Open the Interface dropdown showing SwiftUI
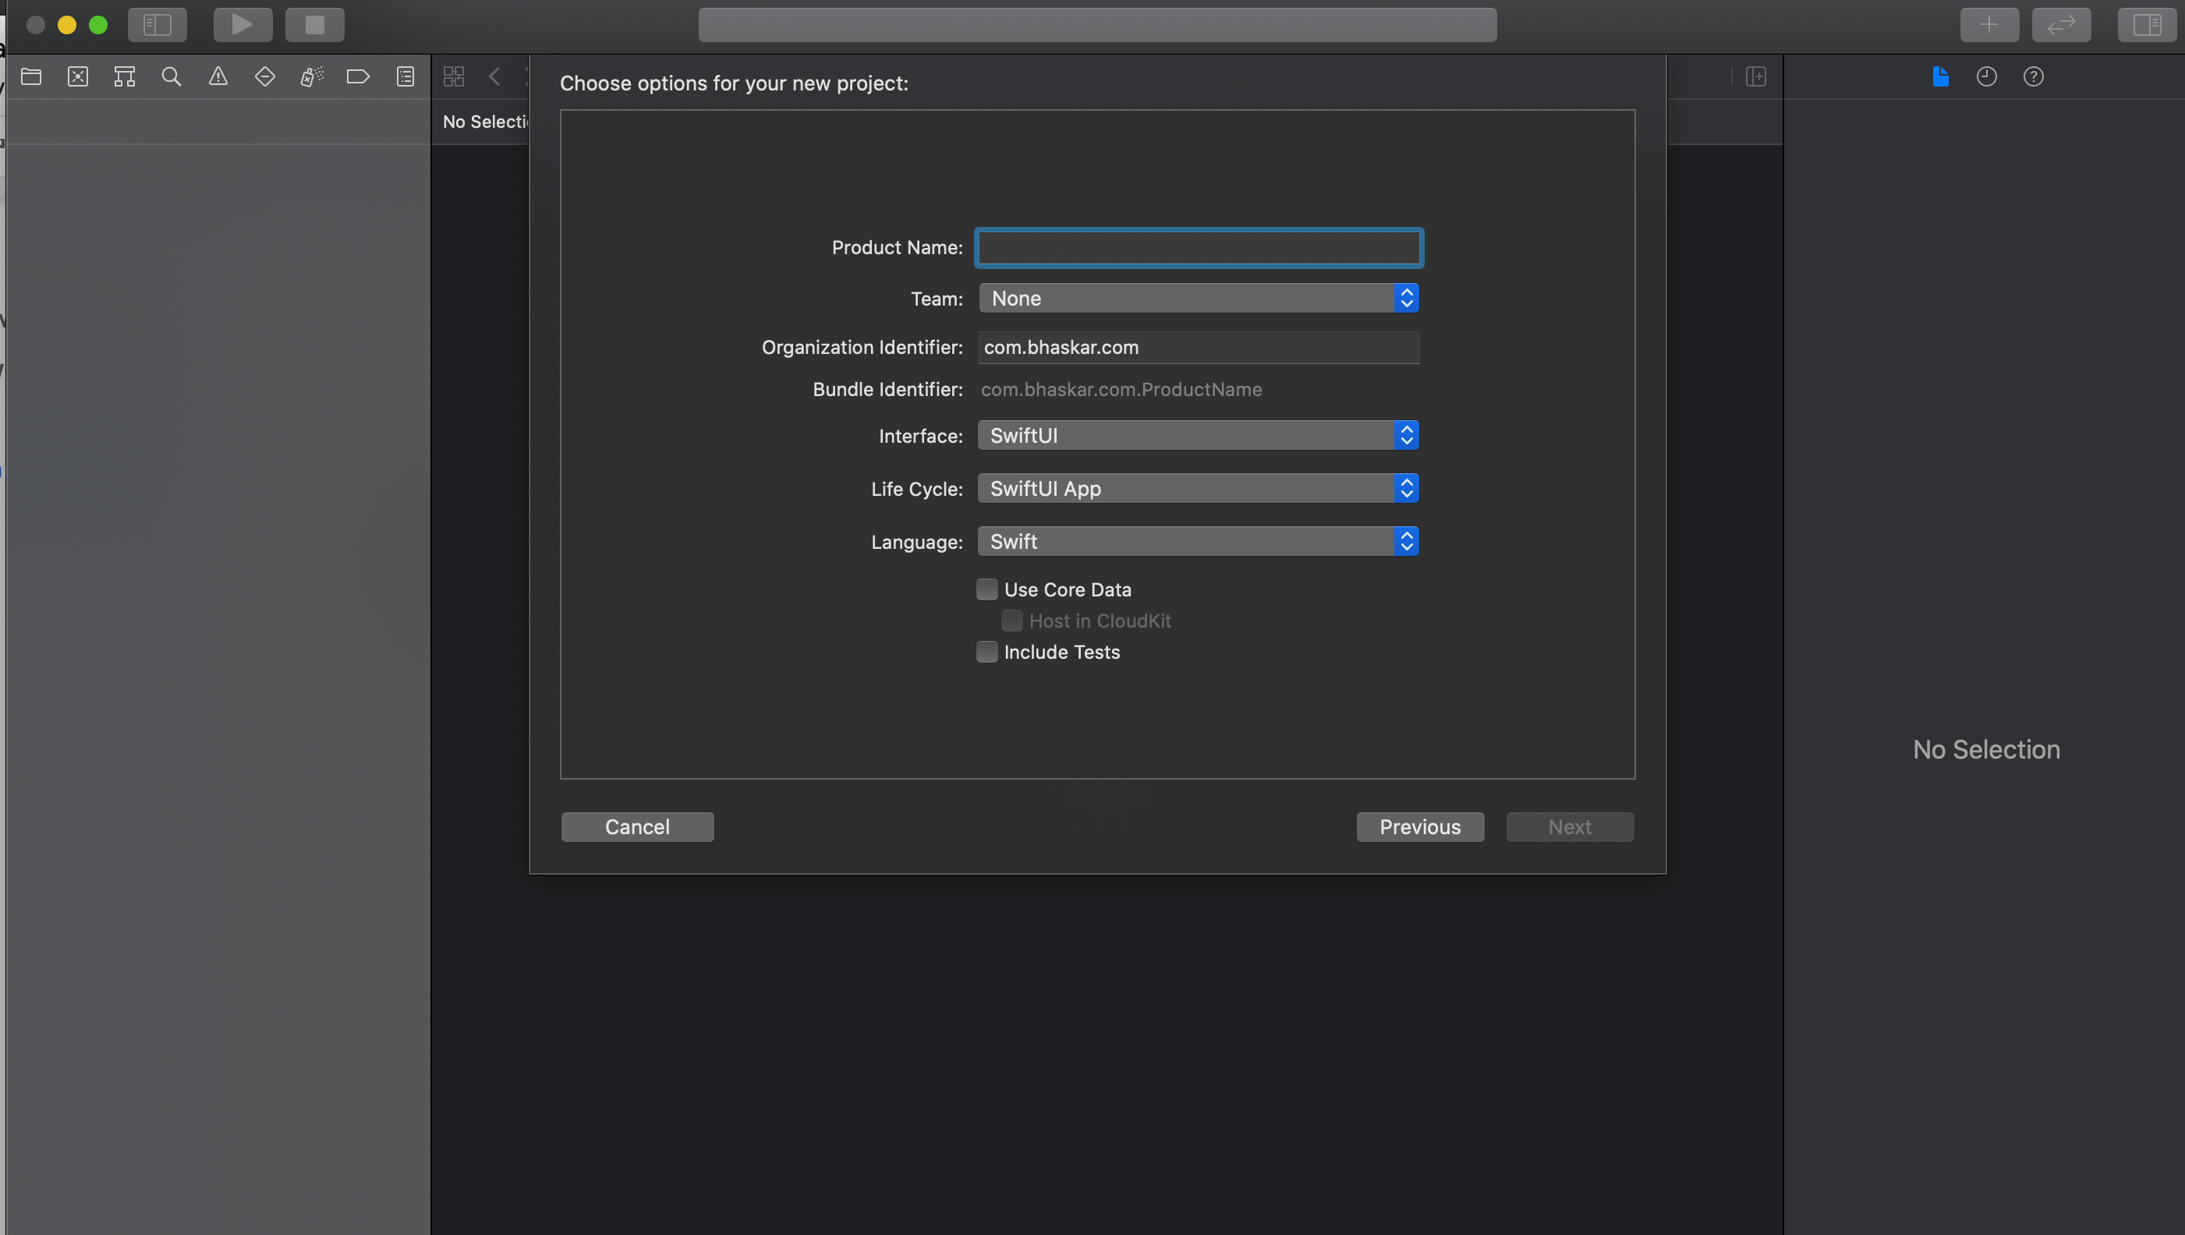 (x=1198, y=436)
